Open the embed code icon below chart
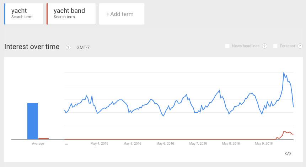 [x=288, y=153]
